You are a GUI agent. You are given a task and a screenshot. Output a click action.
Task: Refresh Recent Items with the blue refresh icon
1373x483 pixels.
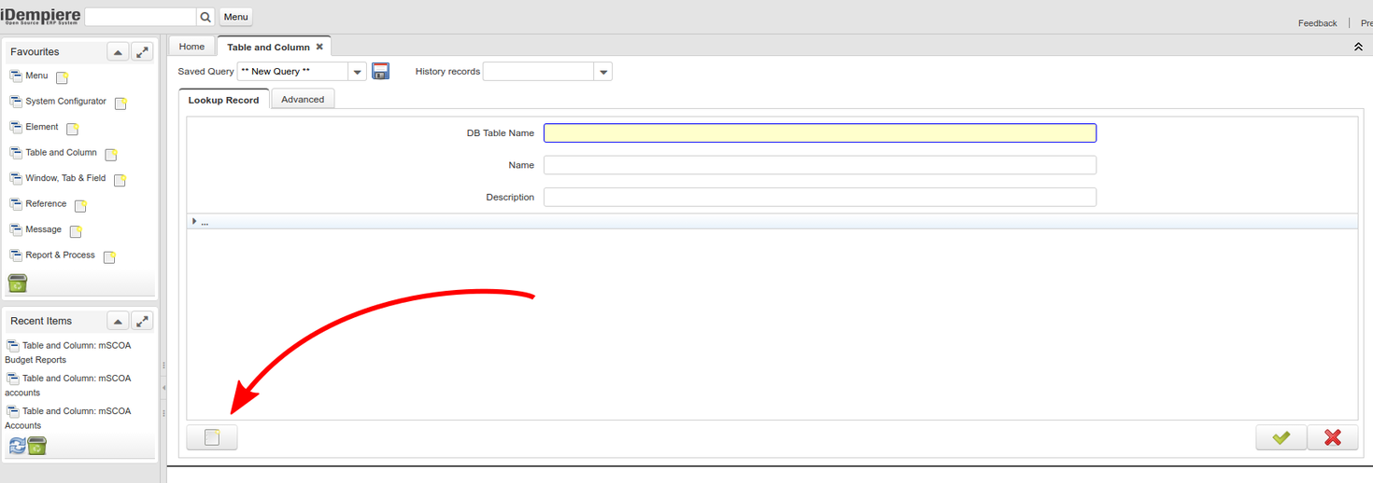click(17, 447)
